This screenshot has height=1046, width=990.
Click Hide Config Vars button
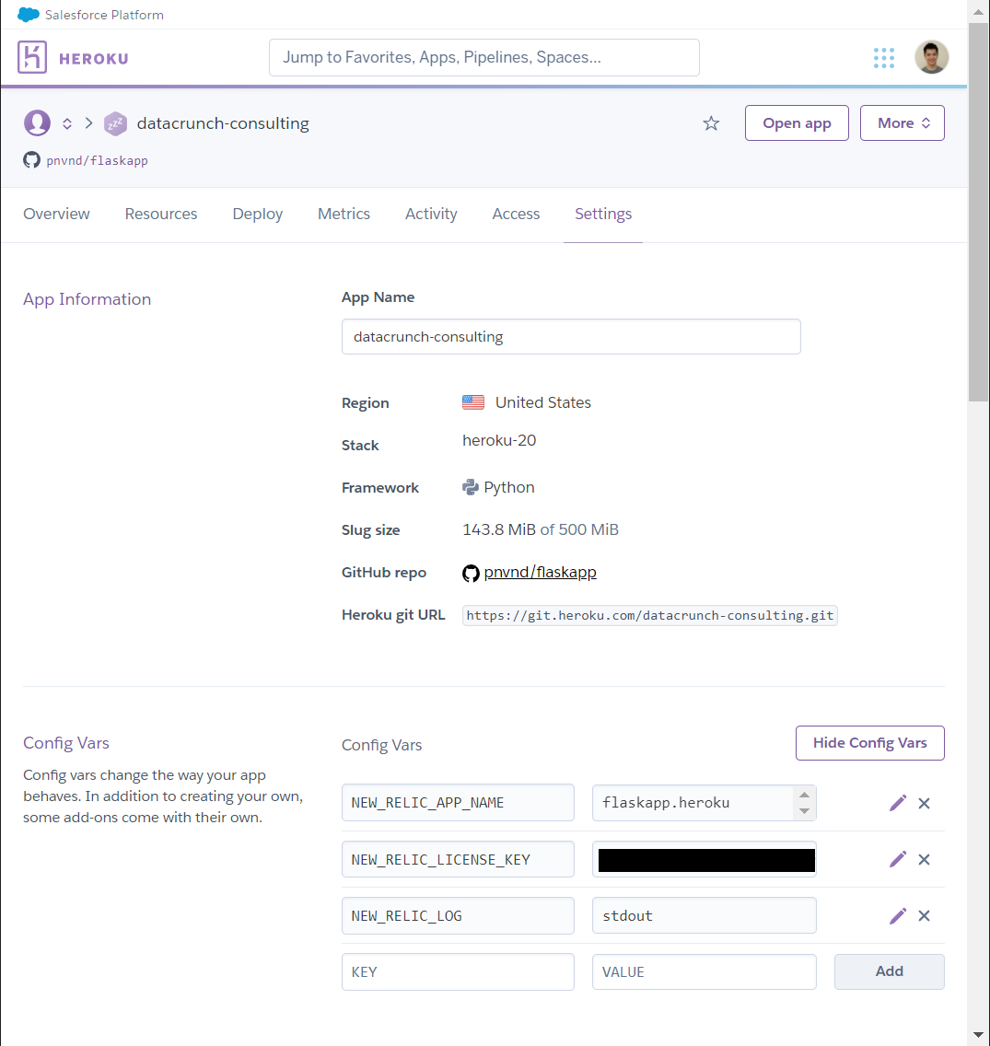pos(870,743)
